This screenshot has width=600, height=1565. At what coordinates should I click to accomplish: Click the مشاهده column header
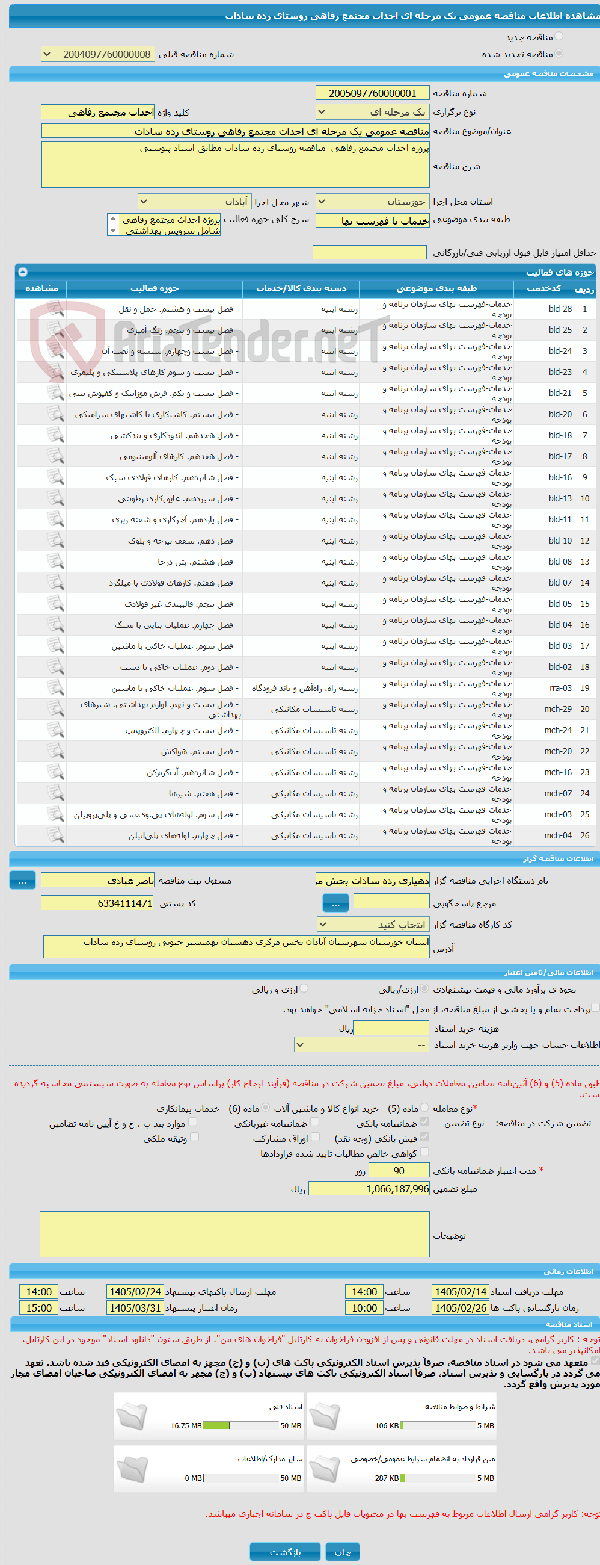click(42, 288)
